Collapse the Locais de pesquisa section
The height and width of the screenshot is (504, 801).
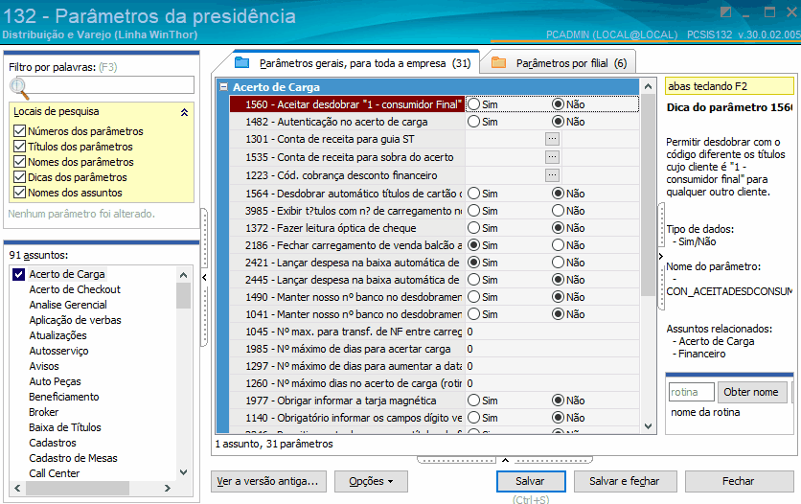[184, 112]
